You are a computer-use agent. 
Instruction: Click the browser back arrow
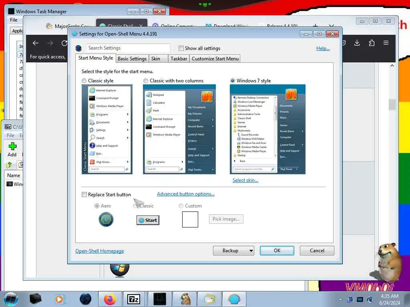coord(36,43)
